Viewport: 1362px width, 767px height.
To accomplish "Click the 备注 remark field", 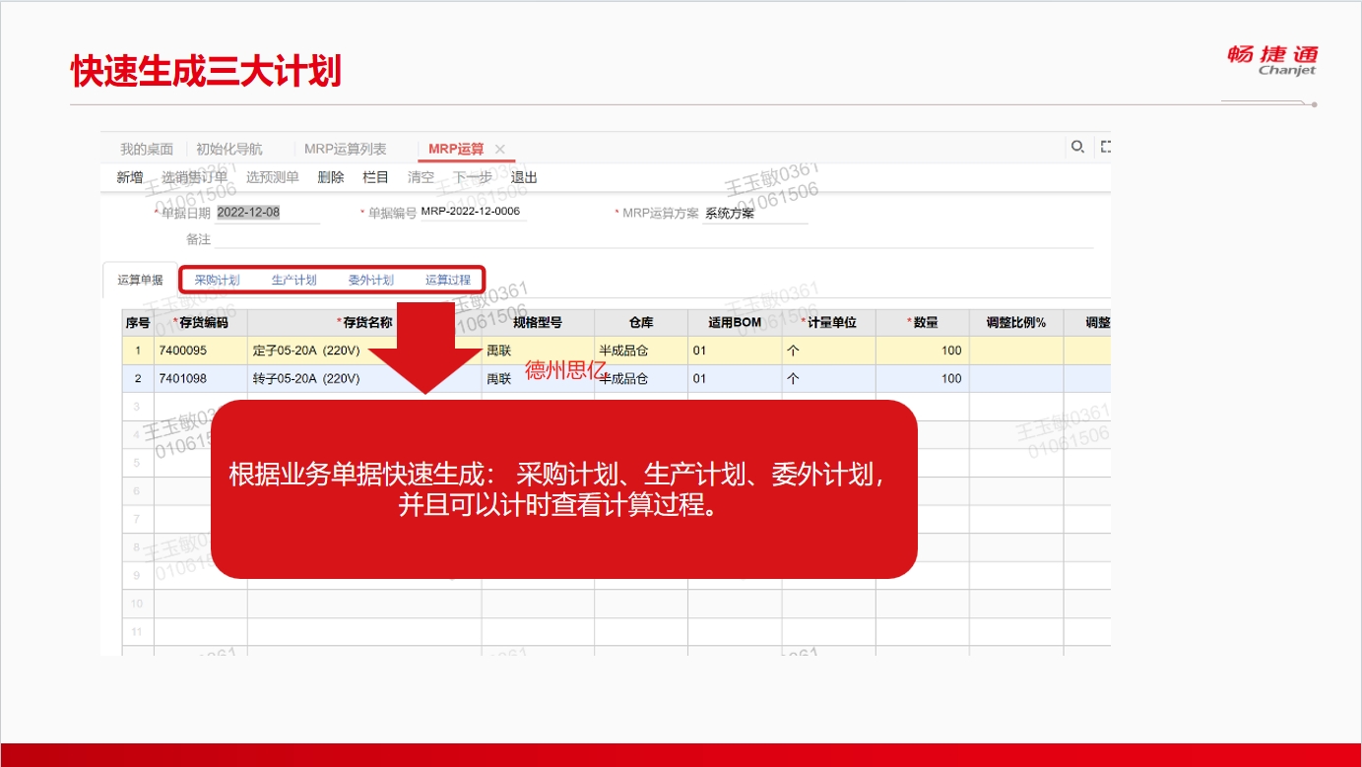I will point(654,239).
